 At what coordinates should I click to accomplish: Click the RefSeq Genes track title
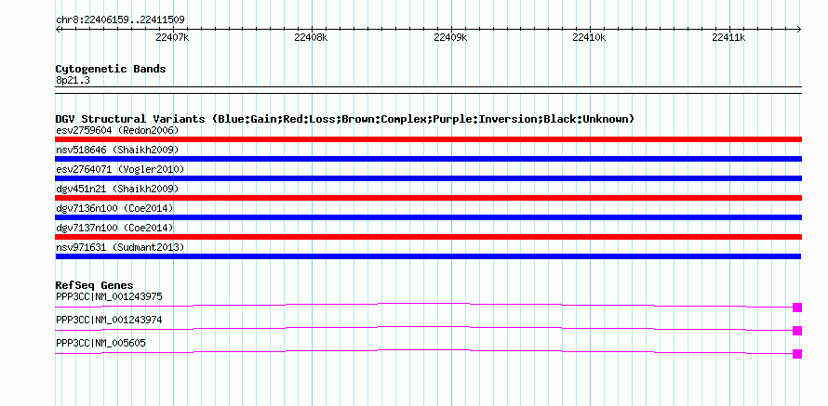click(x=95, y=286)
